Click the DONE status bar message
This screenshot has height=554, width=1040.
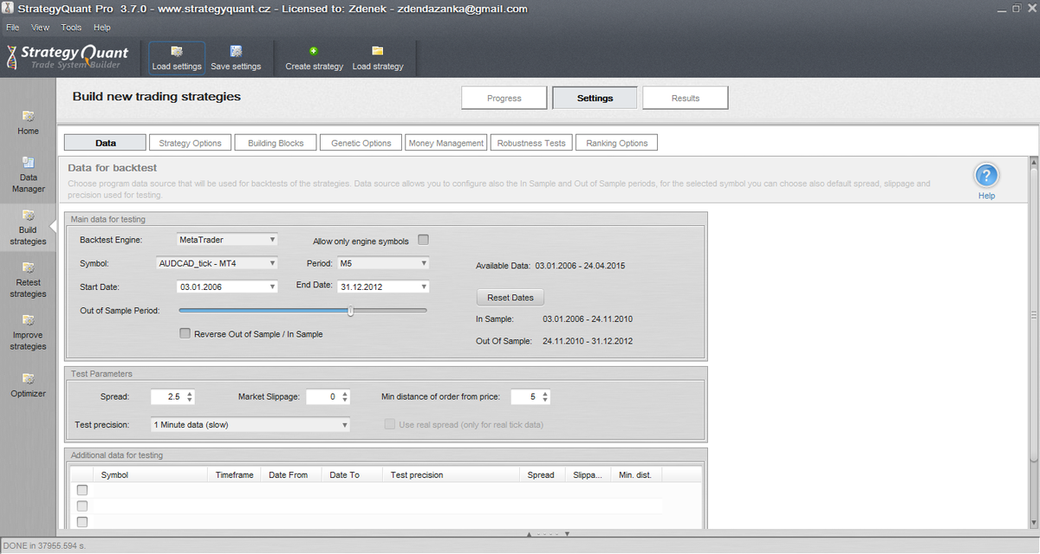43,545
